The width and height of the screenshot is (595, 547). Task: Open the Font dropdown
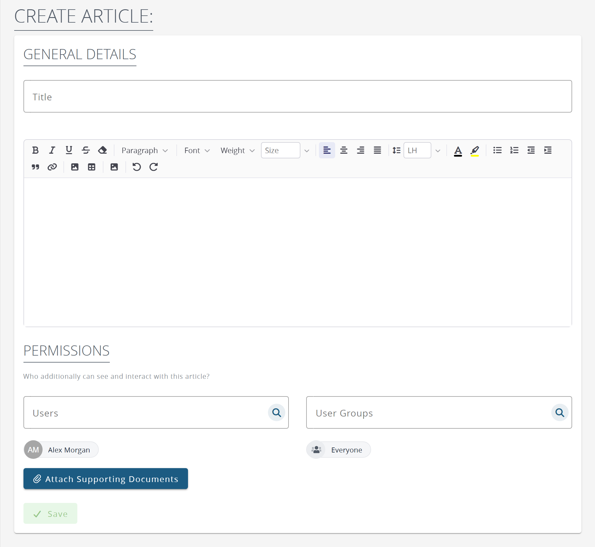pos(197,151)
